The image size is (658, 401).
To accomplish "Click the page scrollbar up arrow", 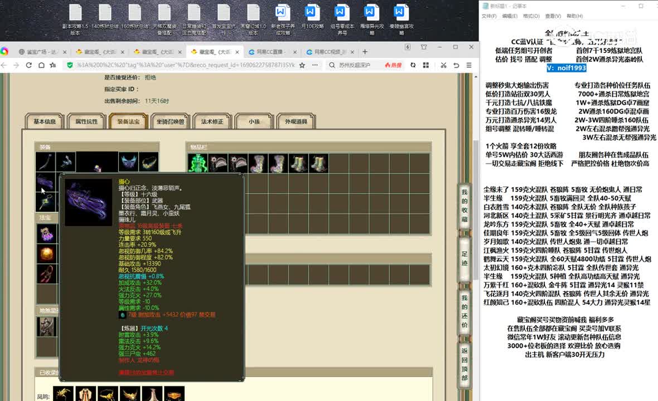I will click(x=476, y=77).
